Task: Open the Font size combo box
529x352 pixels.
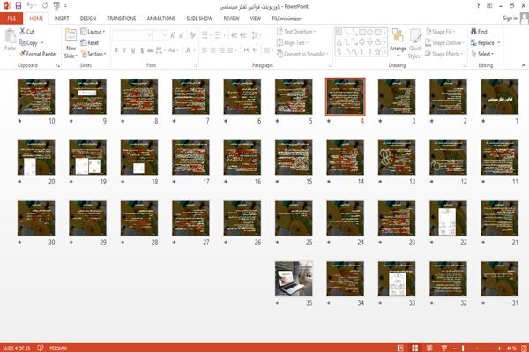Action: coord(160,35)
